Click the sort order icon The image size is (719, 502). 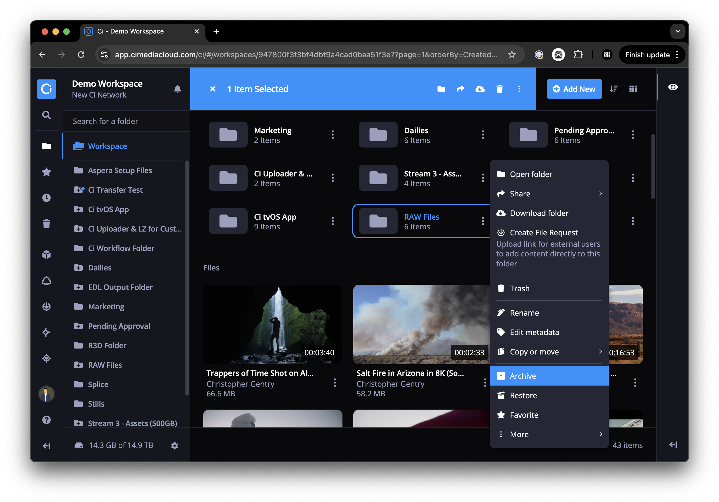point(614,89)
